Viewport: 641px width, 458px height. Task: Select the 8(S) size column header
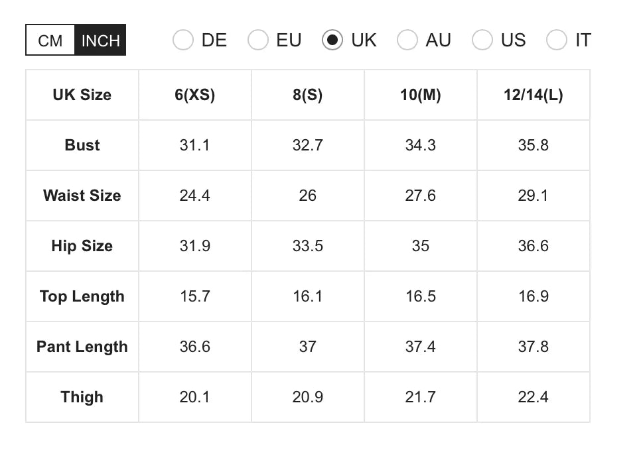307,95
